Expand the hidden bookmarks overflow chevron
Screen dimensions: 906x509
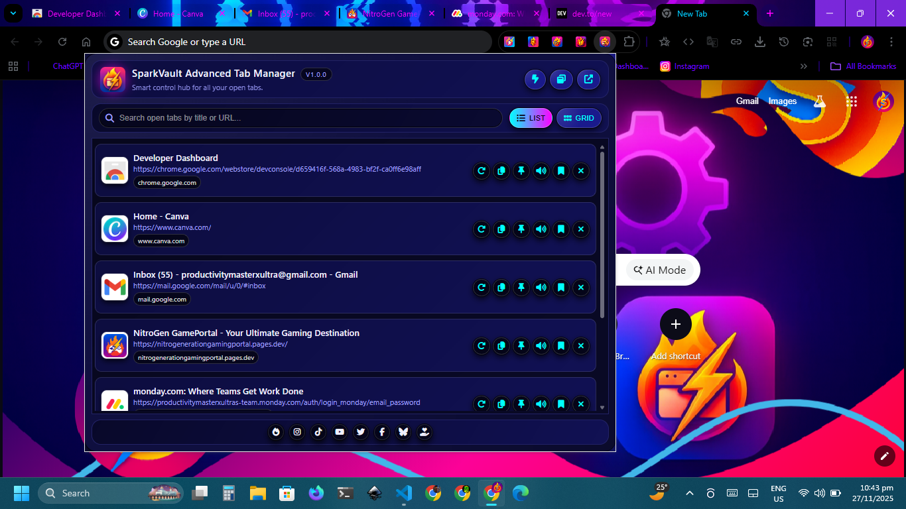(x=804, y=66)
